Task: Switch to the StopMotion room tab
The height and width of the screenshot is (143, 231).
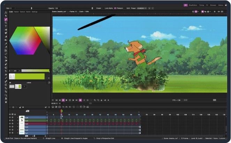Action: point(193,5)
